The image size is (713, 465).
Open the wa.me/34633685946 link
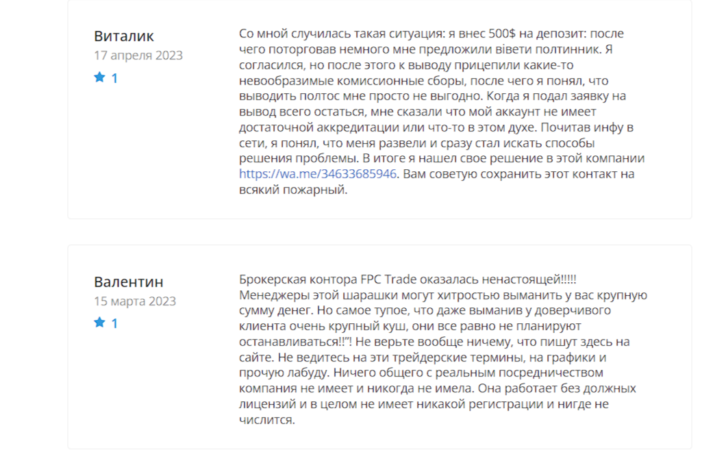(x=318, y=174)
